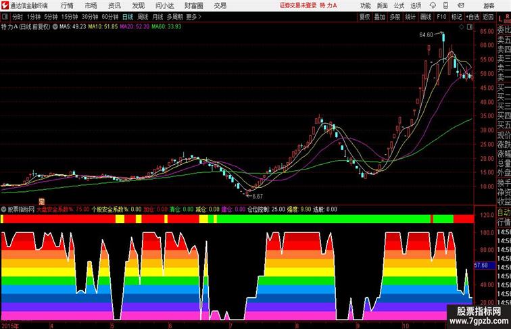Switch to 30分钟 chart period
Viewport: 511px width, 329px height.
click(90, 17)
